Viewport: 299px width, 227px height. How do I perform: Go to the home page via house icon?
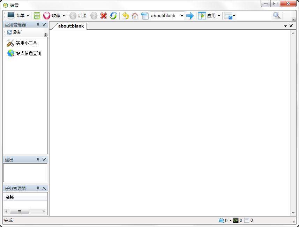[x=135, y=16]
